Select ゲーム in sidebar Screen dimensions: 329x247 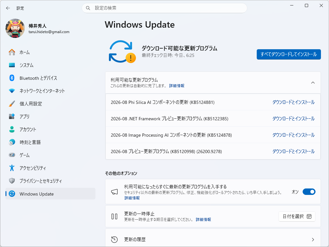pyautogui.click(x=50, y=155)
